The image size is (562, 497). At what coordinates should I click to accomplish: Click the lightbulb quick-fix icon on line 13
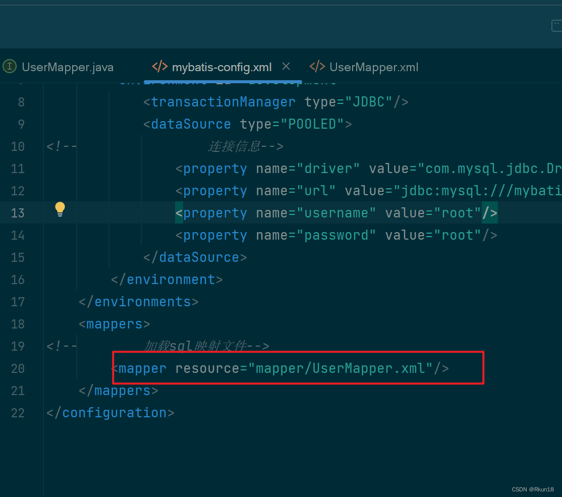(x=60, y=208)
